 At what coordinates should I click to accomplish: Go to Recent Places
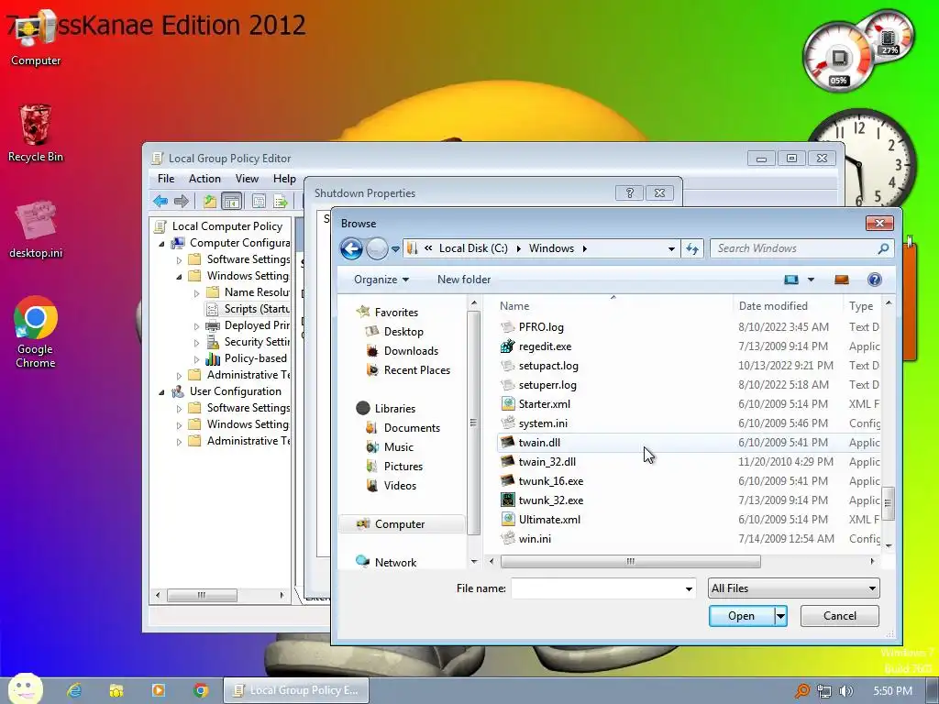417,370
